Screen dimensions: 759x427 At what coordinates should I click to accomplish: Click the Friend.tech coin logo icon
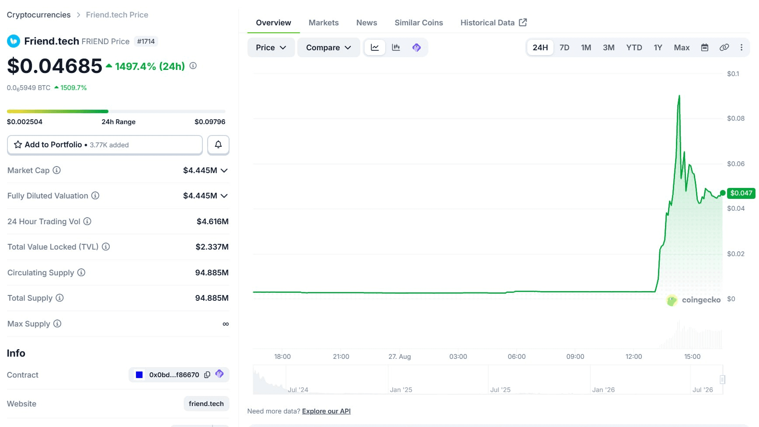click(x=14, y=41)
